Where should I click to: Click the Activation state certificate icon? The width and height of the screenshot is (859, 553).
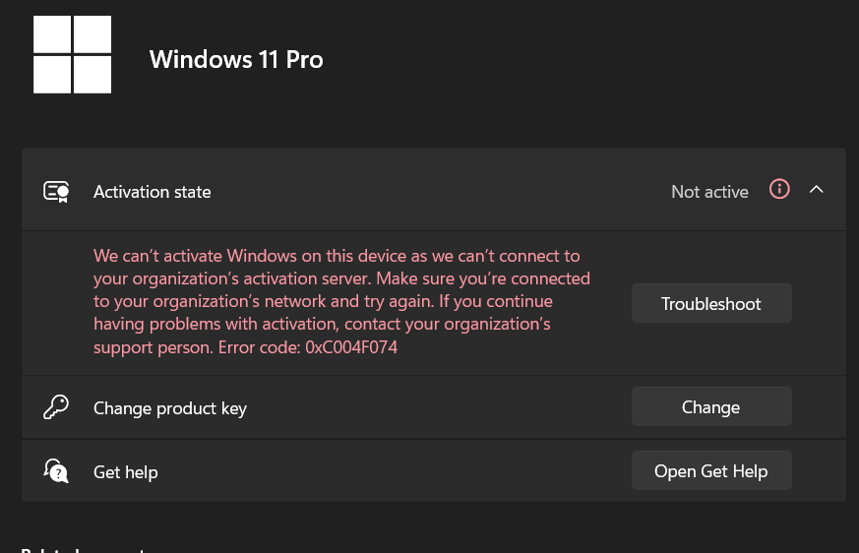56,192
